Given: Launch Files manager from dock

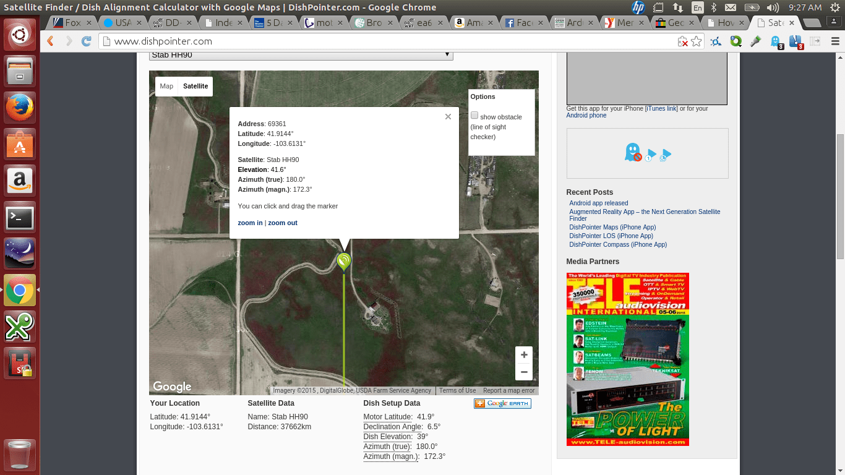Looking at the screenshot, I should [x=20, y=71].
